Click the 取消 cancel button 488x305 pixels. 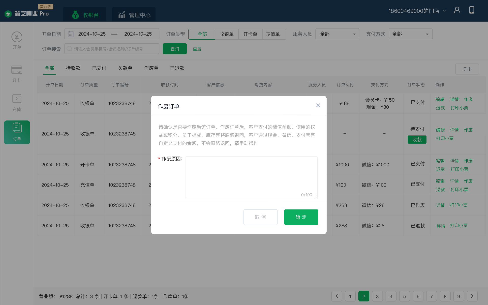(x=260, y=217)
